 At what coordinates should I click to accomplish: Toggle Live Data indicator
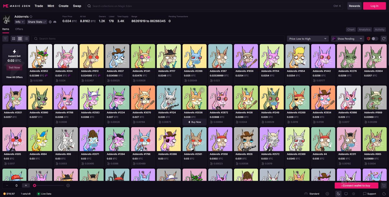pyautogui.click(x=44, y=194)
